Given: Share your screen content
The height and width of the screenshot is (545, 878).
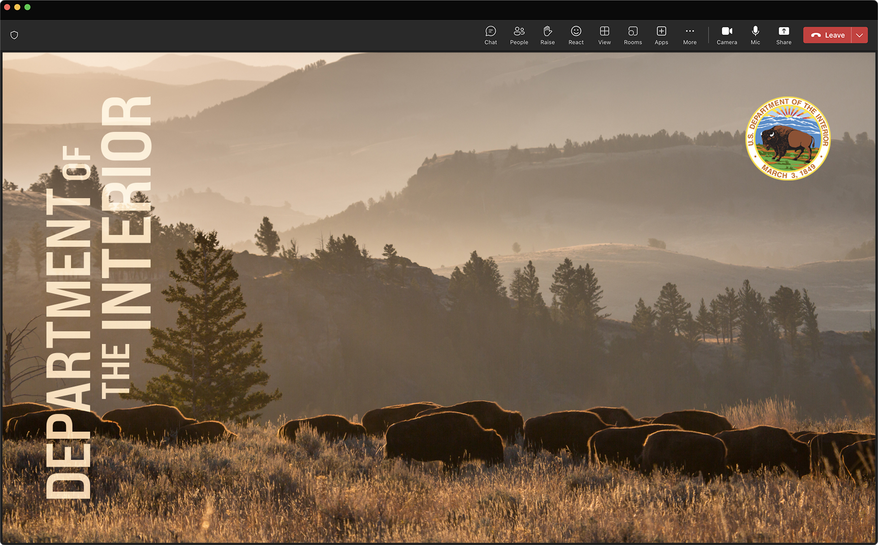Looking at the screenshot, I should [783, 35].
